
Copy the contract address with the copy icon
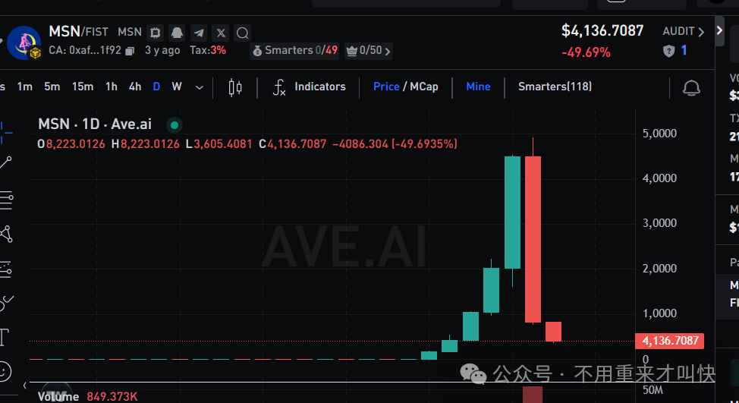click(x=130, y=51)
